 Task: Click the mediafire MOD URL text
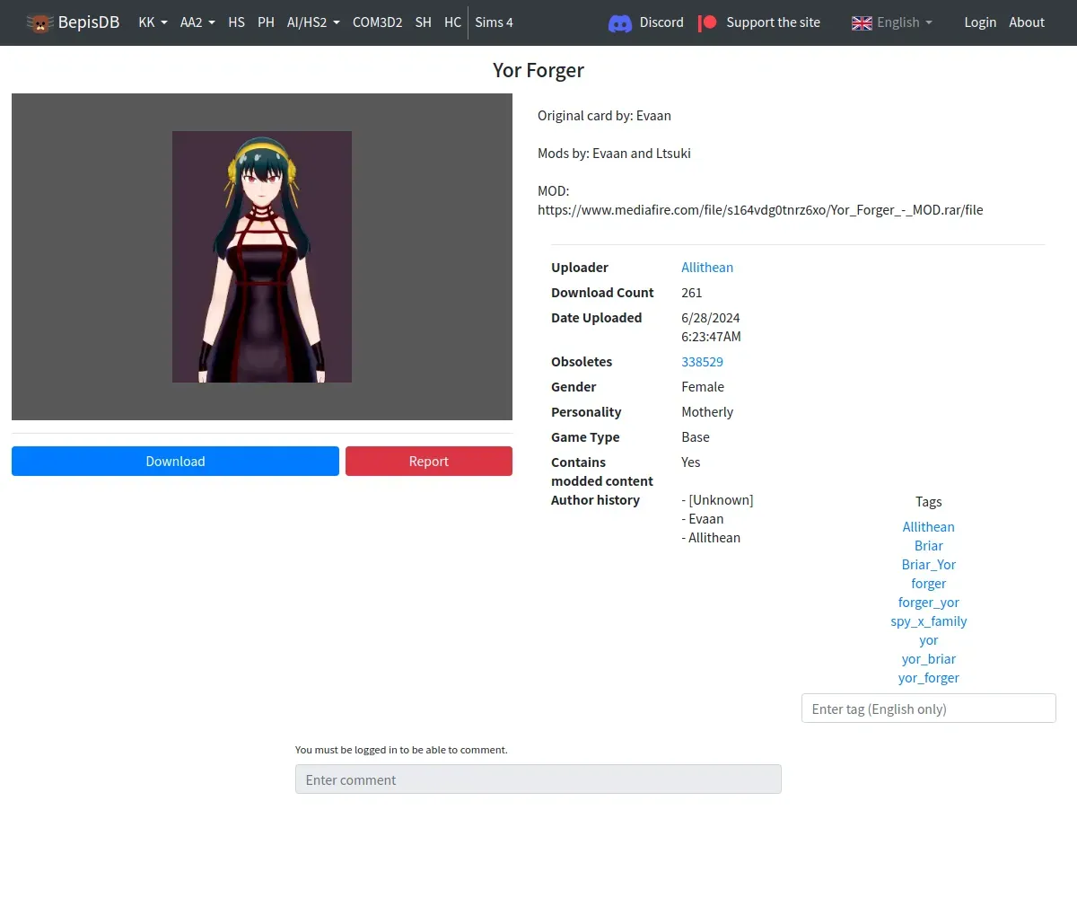[x=760, y=210]
